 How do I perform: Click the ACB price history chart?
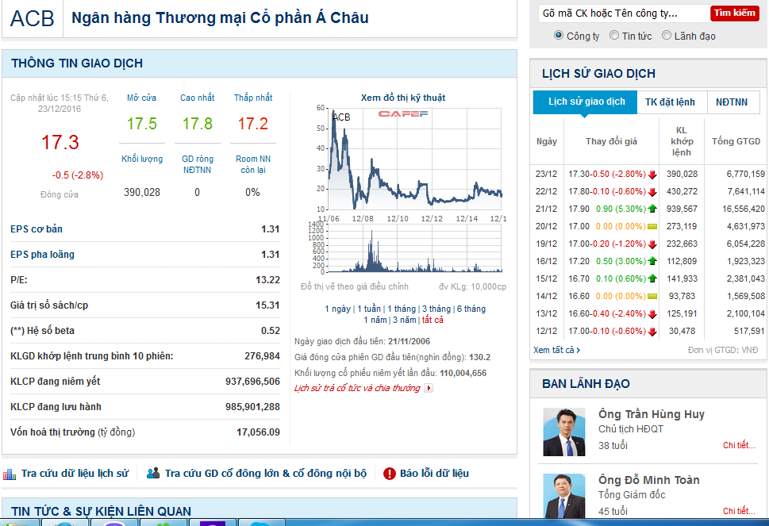coord(415,159)
